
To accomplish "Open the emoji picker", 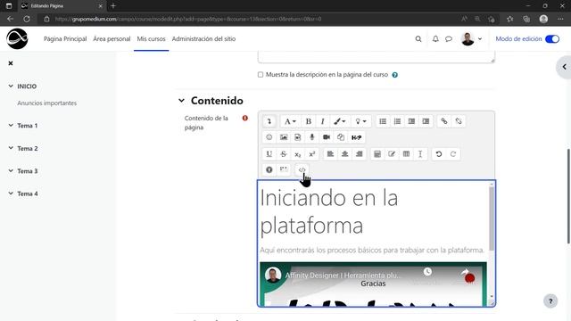I will pyautogui.click(x=269, y=137).
